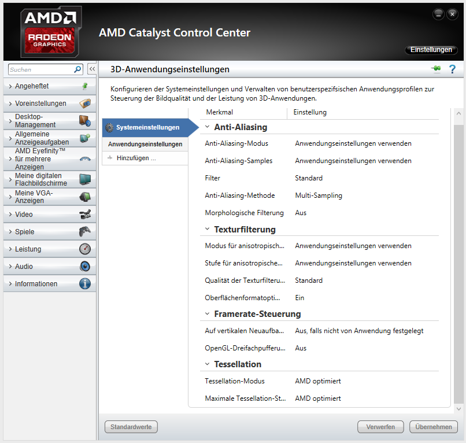
Task: Click the scrollbar up arrow
Action: click(458, 113)
